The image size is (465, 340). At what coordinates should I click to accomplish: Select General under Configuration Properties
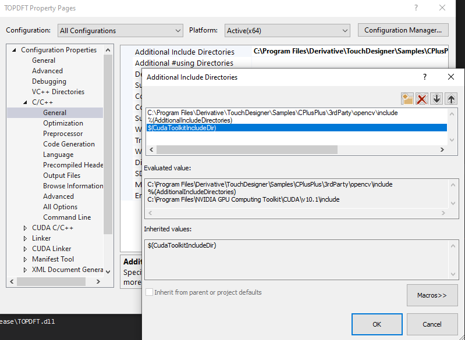coord(44,60)
